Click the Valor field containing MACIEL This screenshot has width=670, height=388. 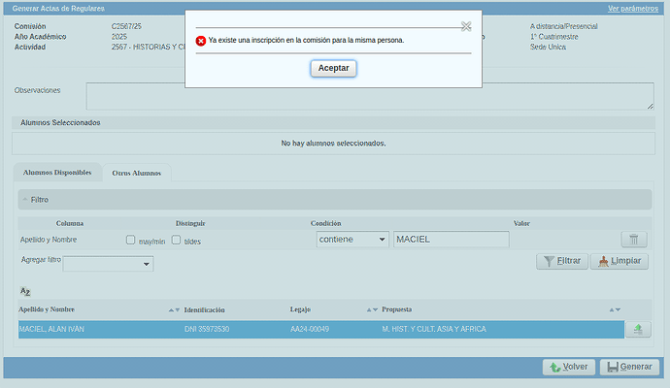pyautogui.click(x=452, y=239)
